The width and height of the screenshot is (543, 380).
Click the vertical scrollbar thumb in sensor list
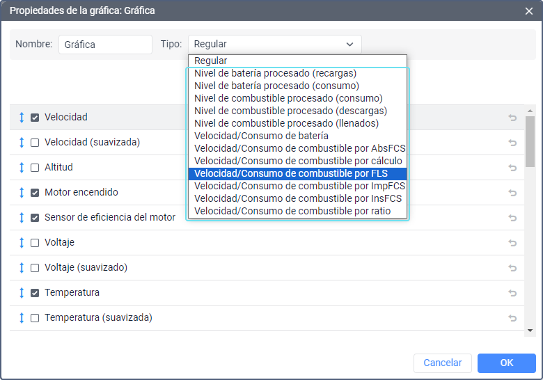pyautogui.click(x=530, y=141)
